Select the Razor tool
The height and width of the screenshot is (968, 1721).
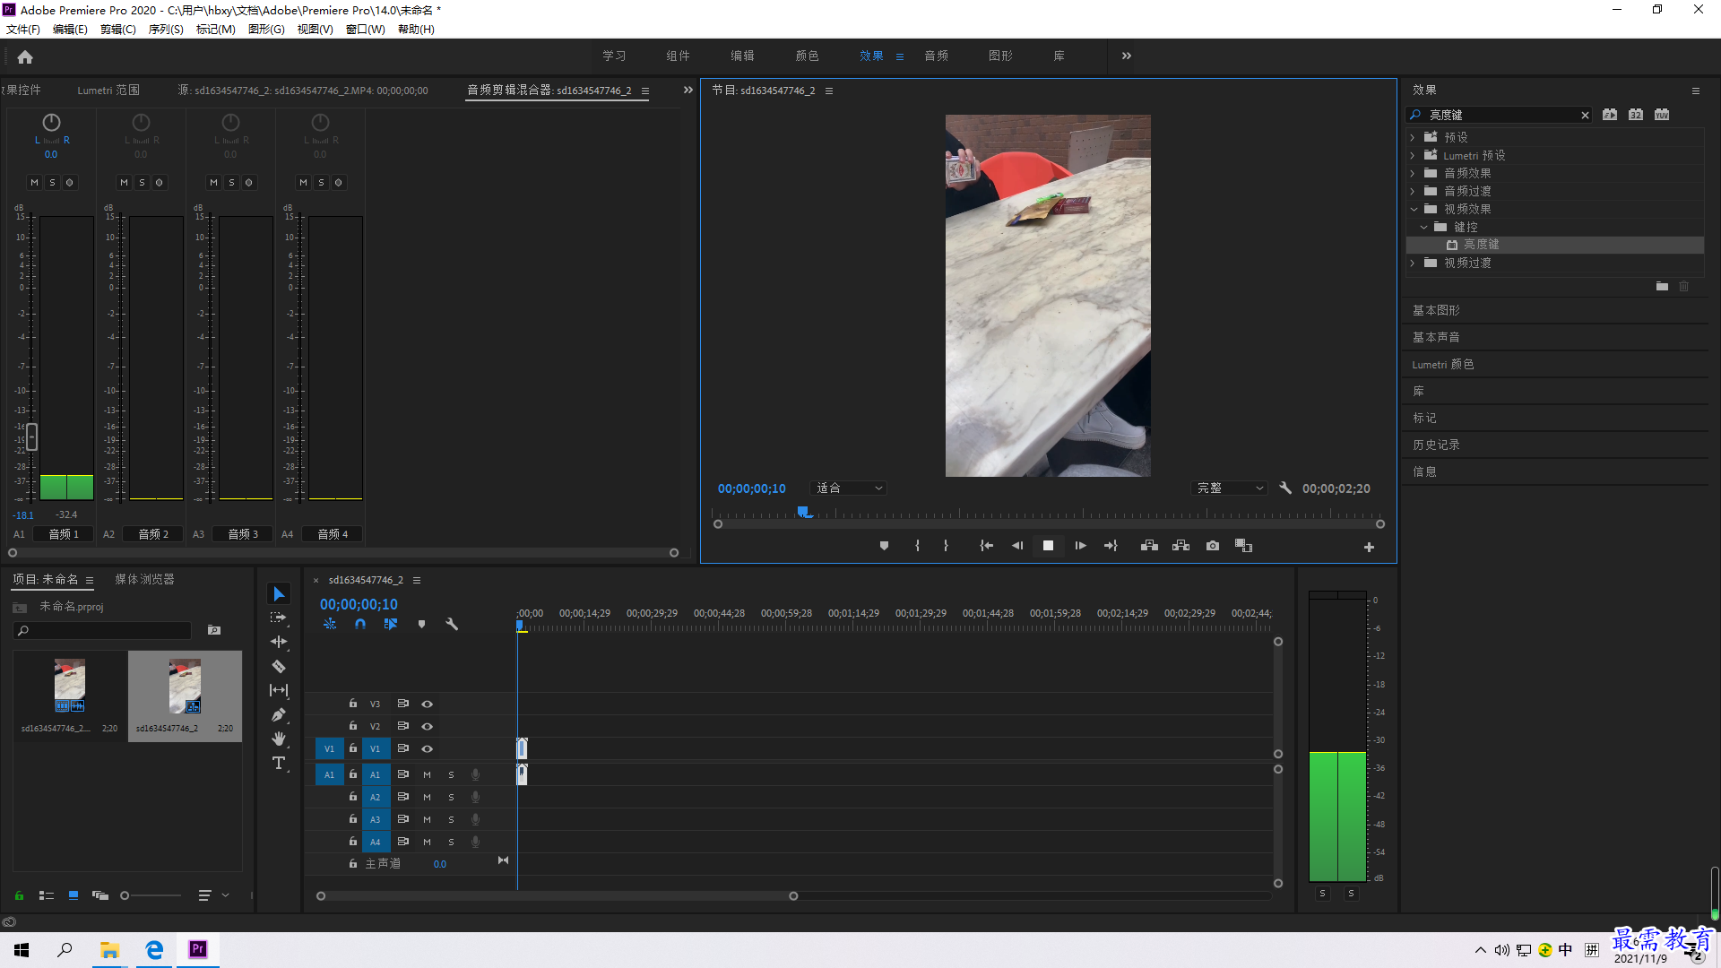point(279,666)
